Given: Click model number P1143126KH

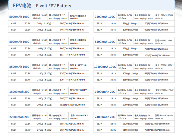Looking at the screenshot, I should tap(167, 15).
